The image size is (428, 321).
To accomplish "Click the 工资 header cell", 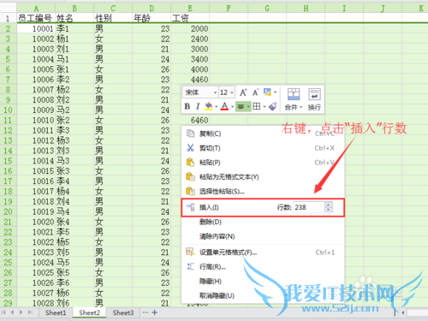I will [190, 18].
